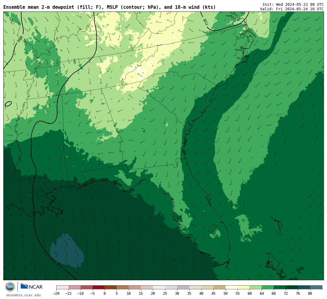Image resolution: width=327 pixels, height=299 pixels.
Task: Click the darkest green swatch between 72 and 76
Action: (x=292, y=287)
